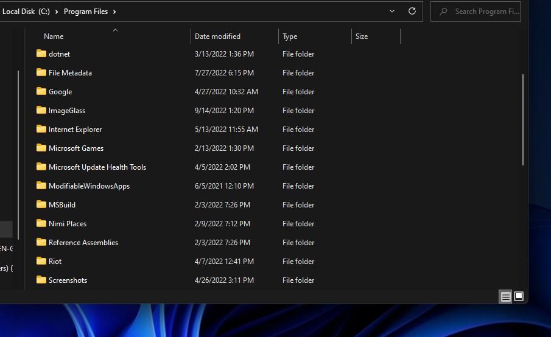Select the ModifiableWindowsApps folder name
Viewport: 551px width, 337px height.
89,186
